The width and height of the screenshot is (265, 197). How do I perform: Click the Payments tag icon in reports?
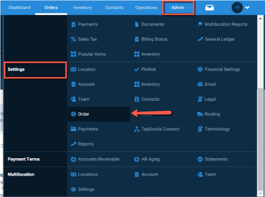(74, 24)
